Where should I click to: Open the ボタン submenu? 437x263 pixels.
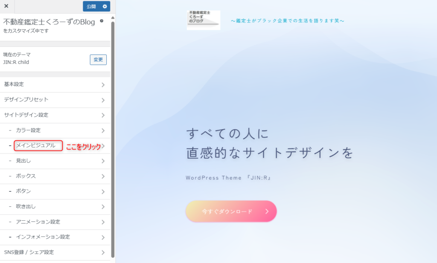tap(55, 191)
